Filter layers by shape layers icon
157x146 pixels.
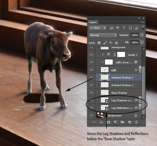coord(130,28)
